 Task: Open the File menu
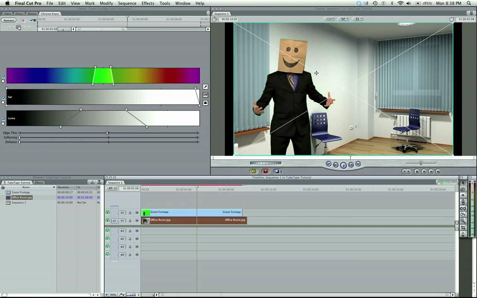tap(50, 3)
